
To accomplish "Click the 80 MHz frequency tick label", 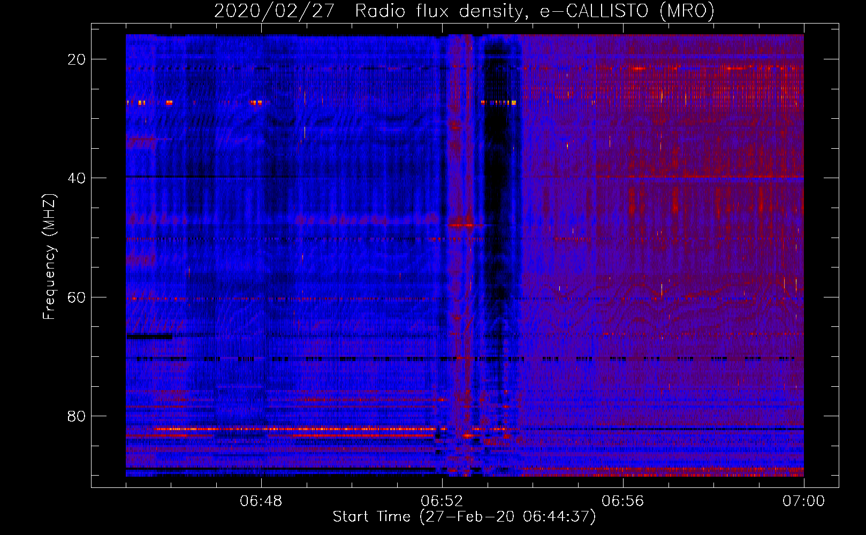I will click(x=77, y=416).
